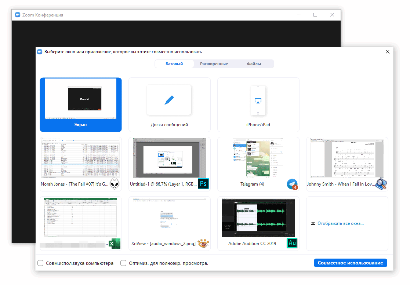Viewport: 410px width, 285px height.
Task: Click the magnifier viewer icon on Johnny Smith
Action: pyautogui.click(x=381, y=184)
